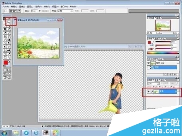
Task: Open the Edit menu
Action: 14,7
